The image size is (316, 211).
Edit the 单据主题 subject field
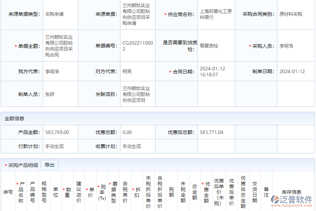(60, 45)
